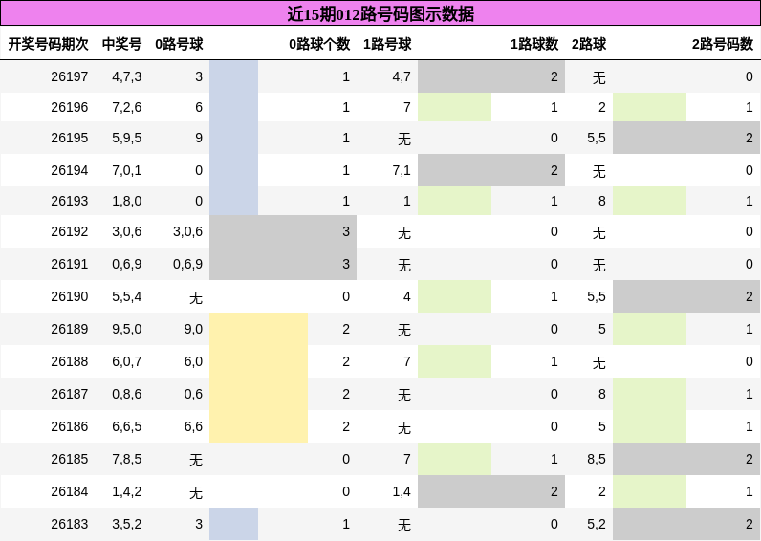Click winning number 0,6,9

tap(126, 264)
